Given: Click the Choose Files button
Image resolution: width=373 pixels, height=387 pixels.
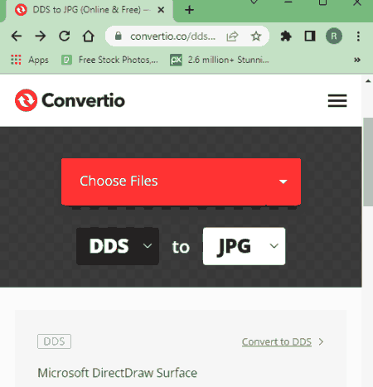Looking at the screenshot, I should (x=181, y=181).
